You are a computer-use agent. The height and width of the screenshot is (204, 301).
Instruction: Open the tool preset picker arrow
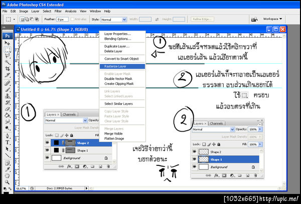point(14,19)
